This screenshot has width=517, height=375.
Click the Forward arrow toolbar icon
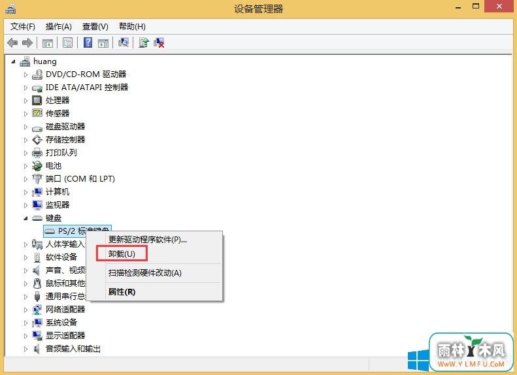click(27, 43)
